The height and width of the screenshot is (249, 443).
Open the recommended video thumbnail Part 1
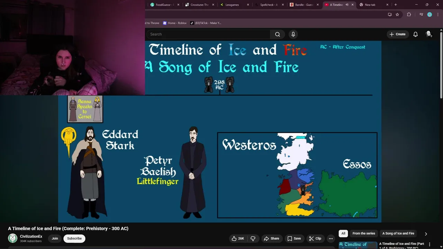point(358,245)
